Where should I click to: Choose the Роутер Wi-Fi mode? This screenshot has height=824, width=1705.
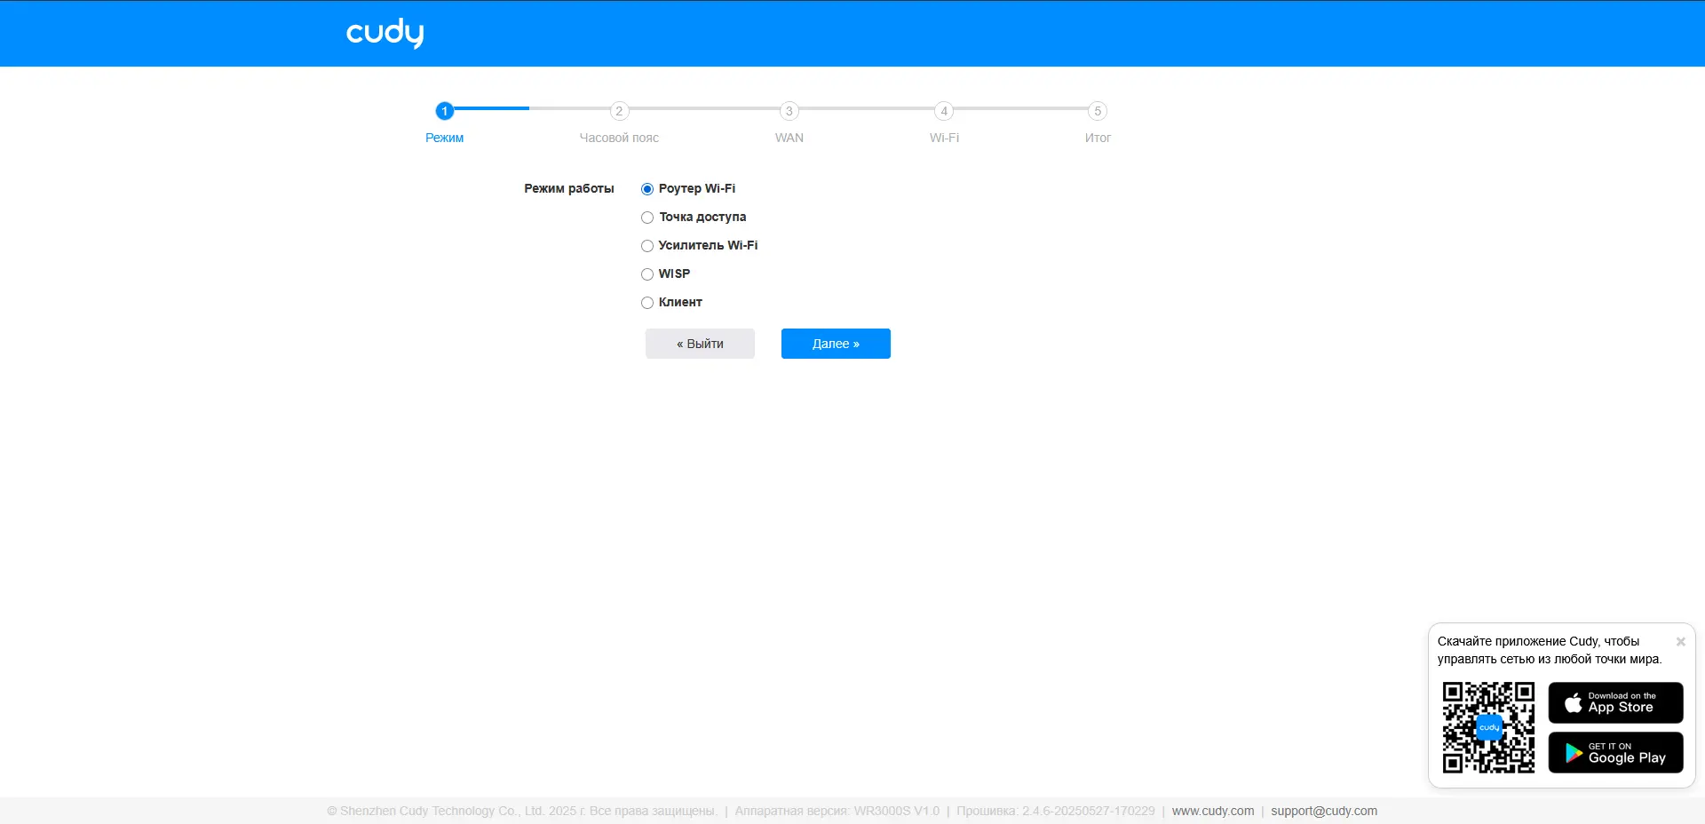pos(646,188)
